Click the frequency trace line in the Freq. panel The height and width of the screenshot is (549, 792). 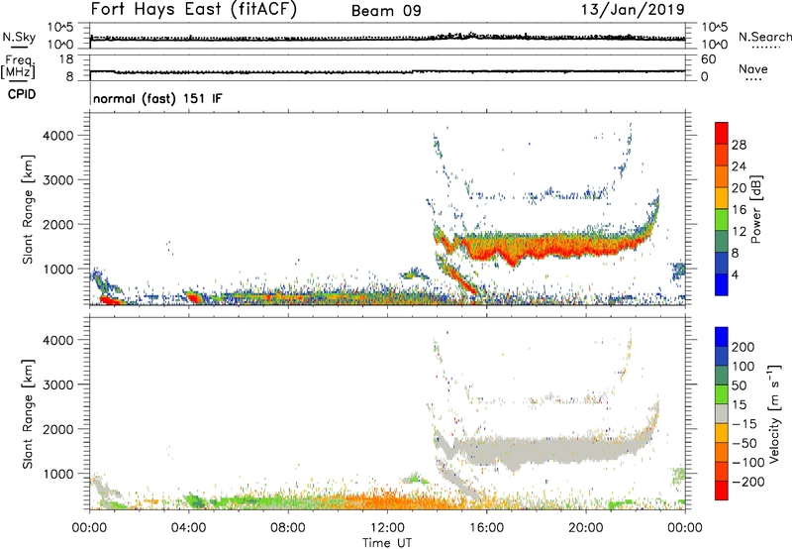[387, 71]
